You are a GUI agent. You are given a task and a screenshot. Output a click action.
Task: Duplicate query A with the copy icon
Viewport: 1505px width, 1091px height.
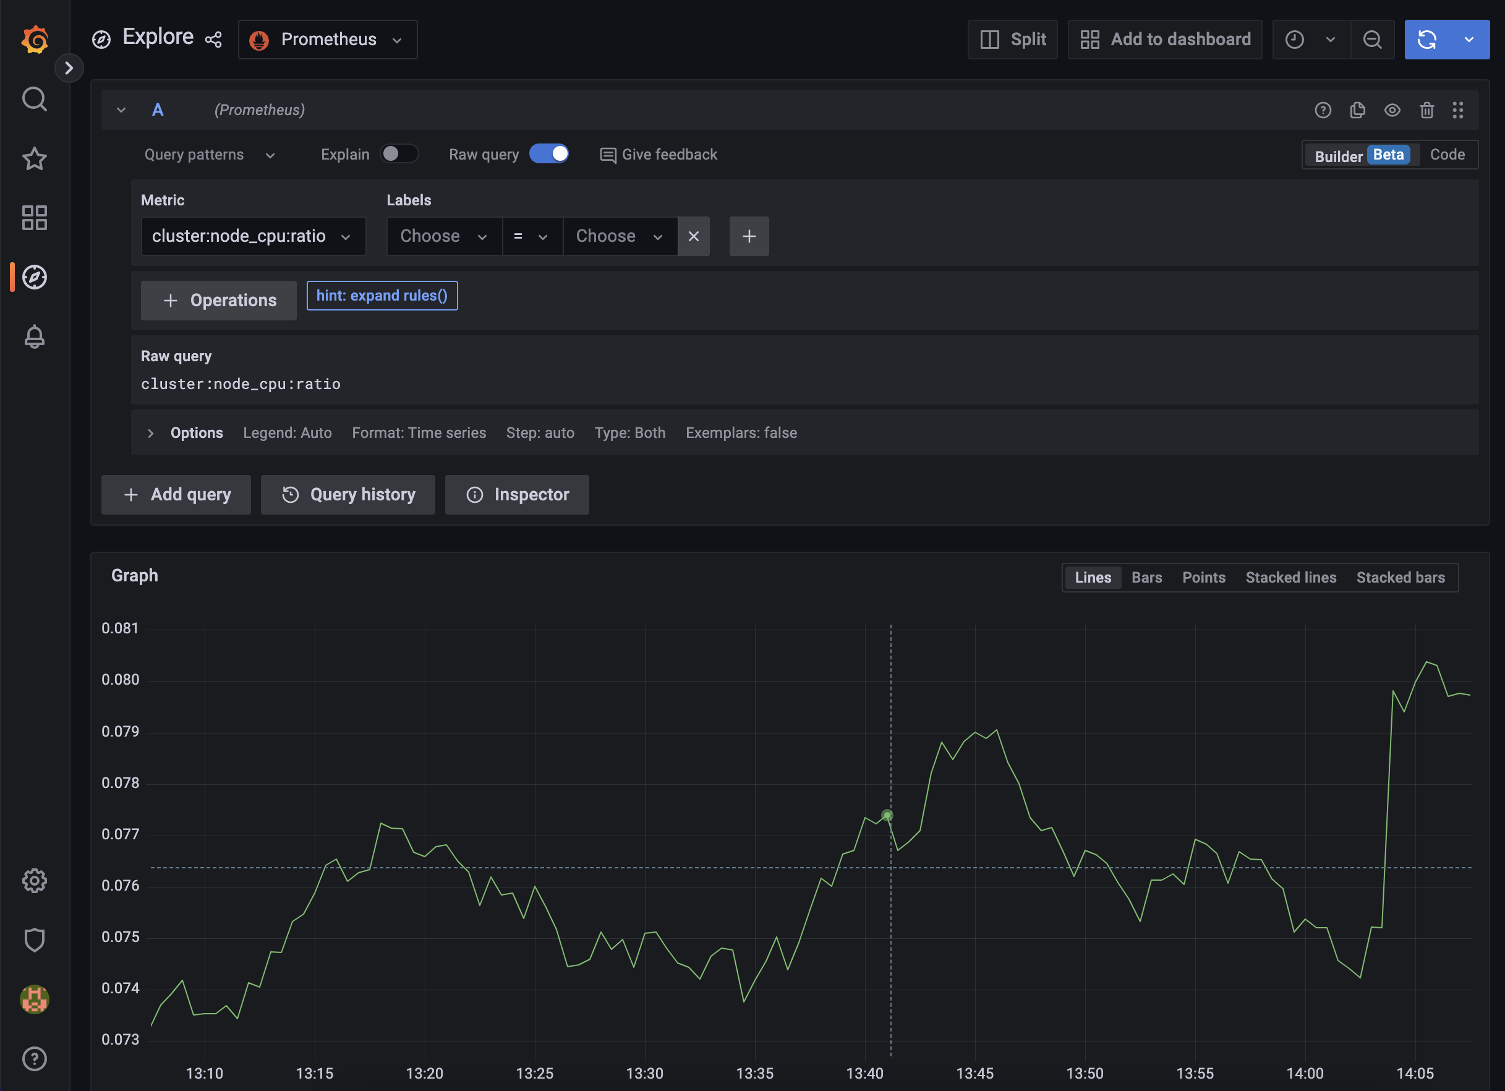pyautogui.click(x=1357, y=110)
